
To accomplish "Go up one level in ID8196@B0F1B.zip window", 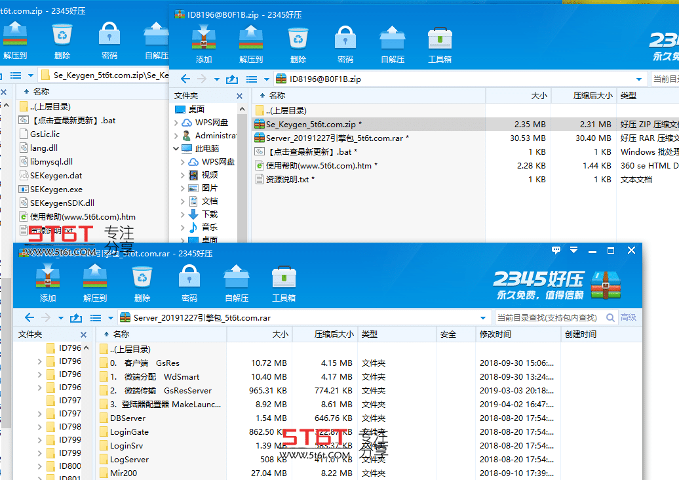I will coord(232,79).
